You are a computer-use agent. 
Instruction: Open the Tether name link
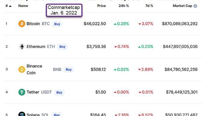click(33, 92)
